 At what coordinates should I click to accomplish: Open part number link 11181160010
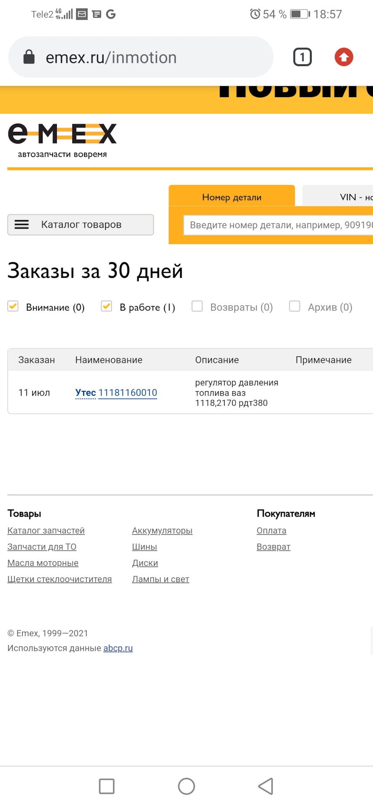pyautogui.click(x=127, y=393)
